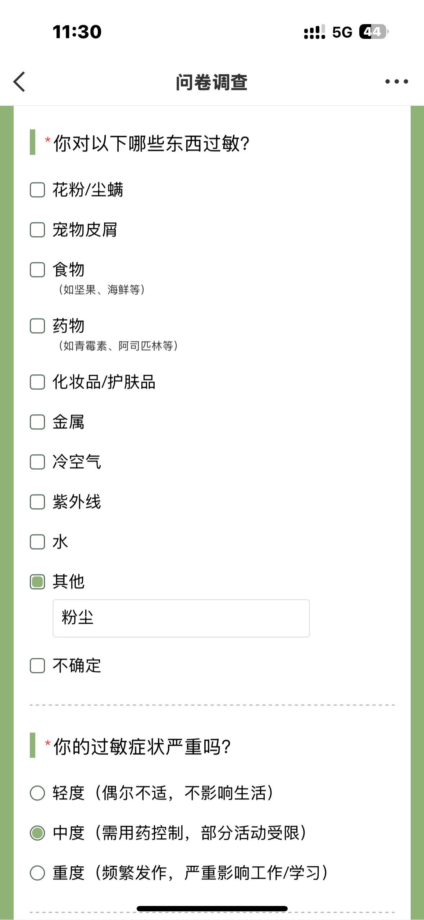Tap the 问卷调查 page title
Image resolution: width=424 pixels, height=920 pixels.
(211, 82)
